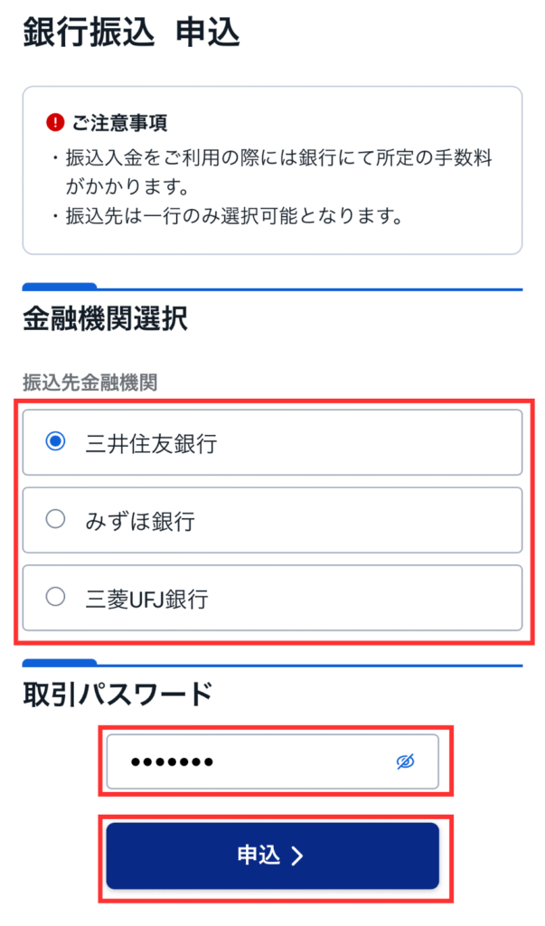Click the 銀行振込 申込 page title
Screen dimensions: 545x926
(130, 32)
